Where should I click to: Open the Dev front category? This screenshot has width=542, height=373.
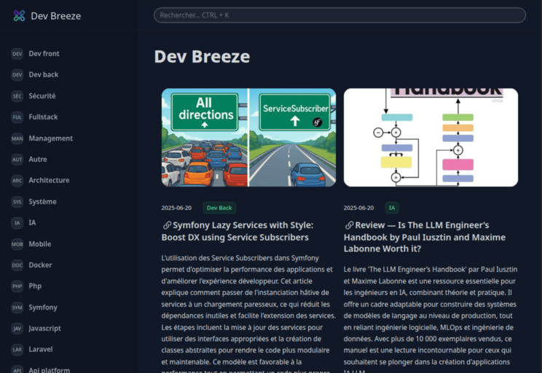44,54
